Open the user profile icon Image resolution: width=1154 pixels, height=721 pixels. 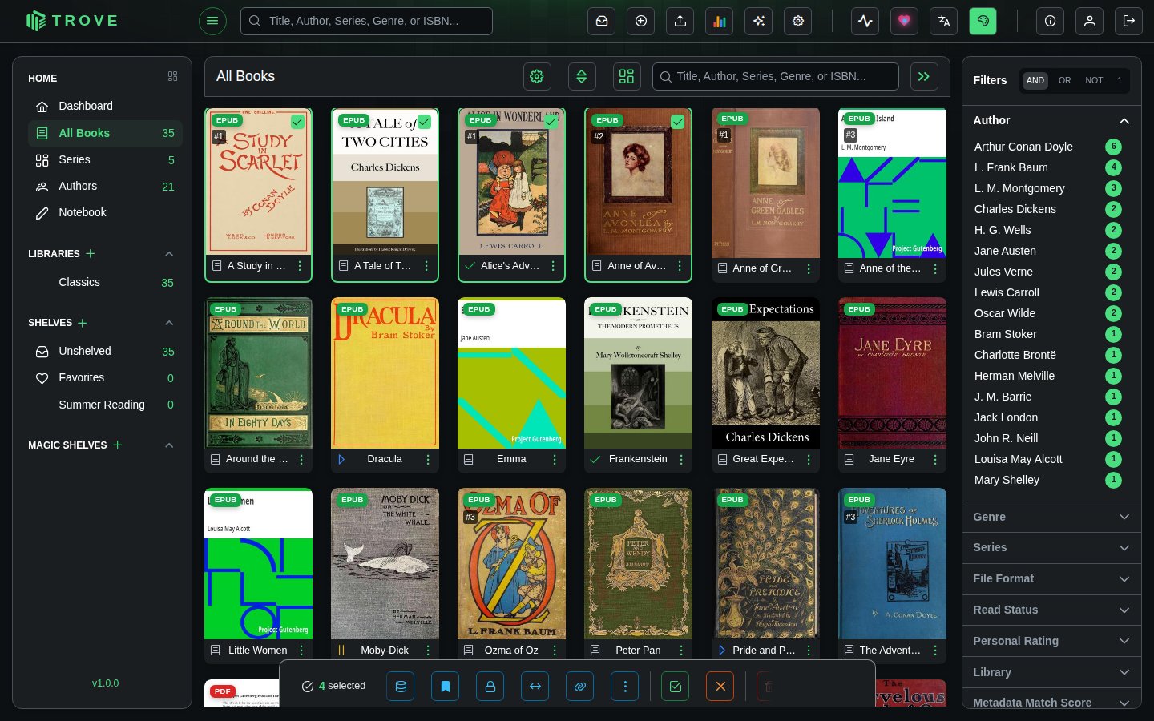[x=1090, y=22]
